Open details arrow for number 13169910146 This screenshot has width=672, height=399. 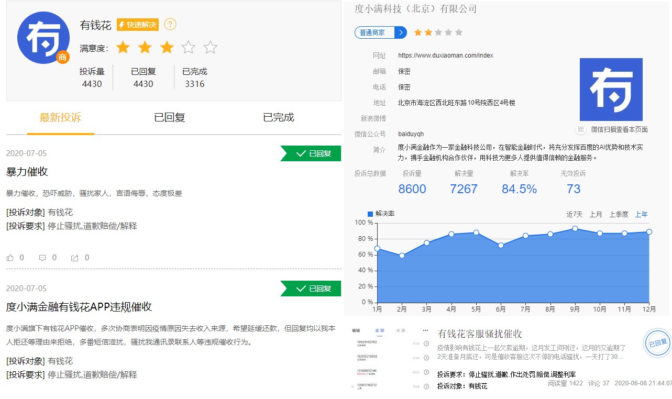click(426, 372)
